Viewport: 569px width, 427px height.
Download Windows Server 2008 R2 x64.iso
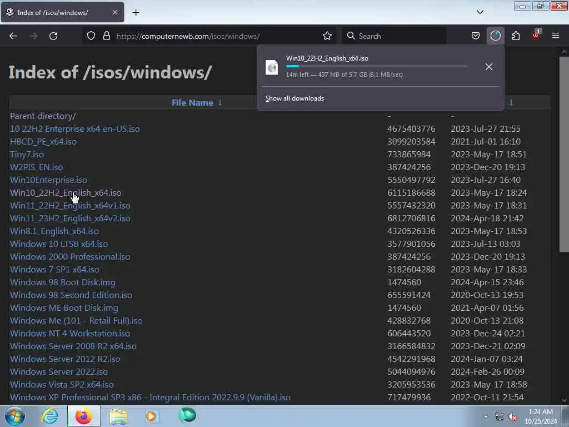click(73, 346)
